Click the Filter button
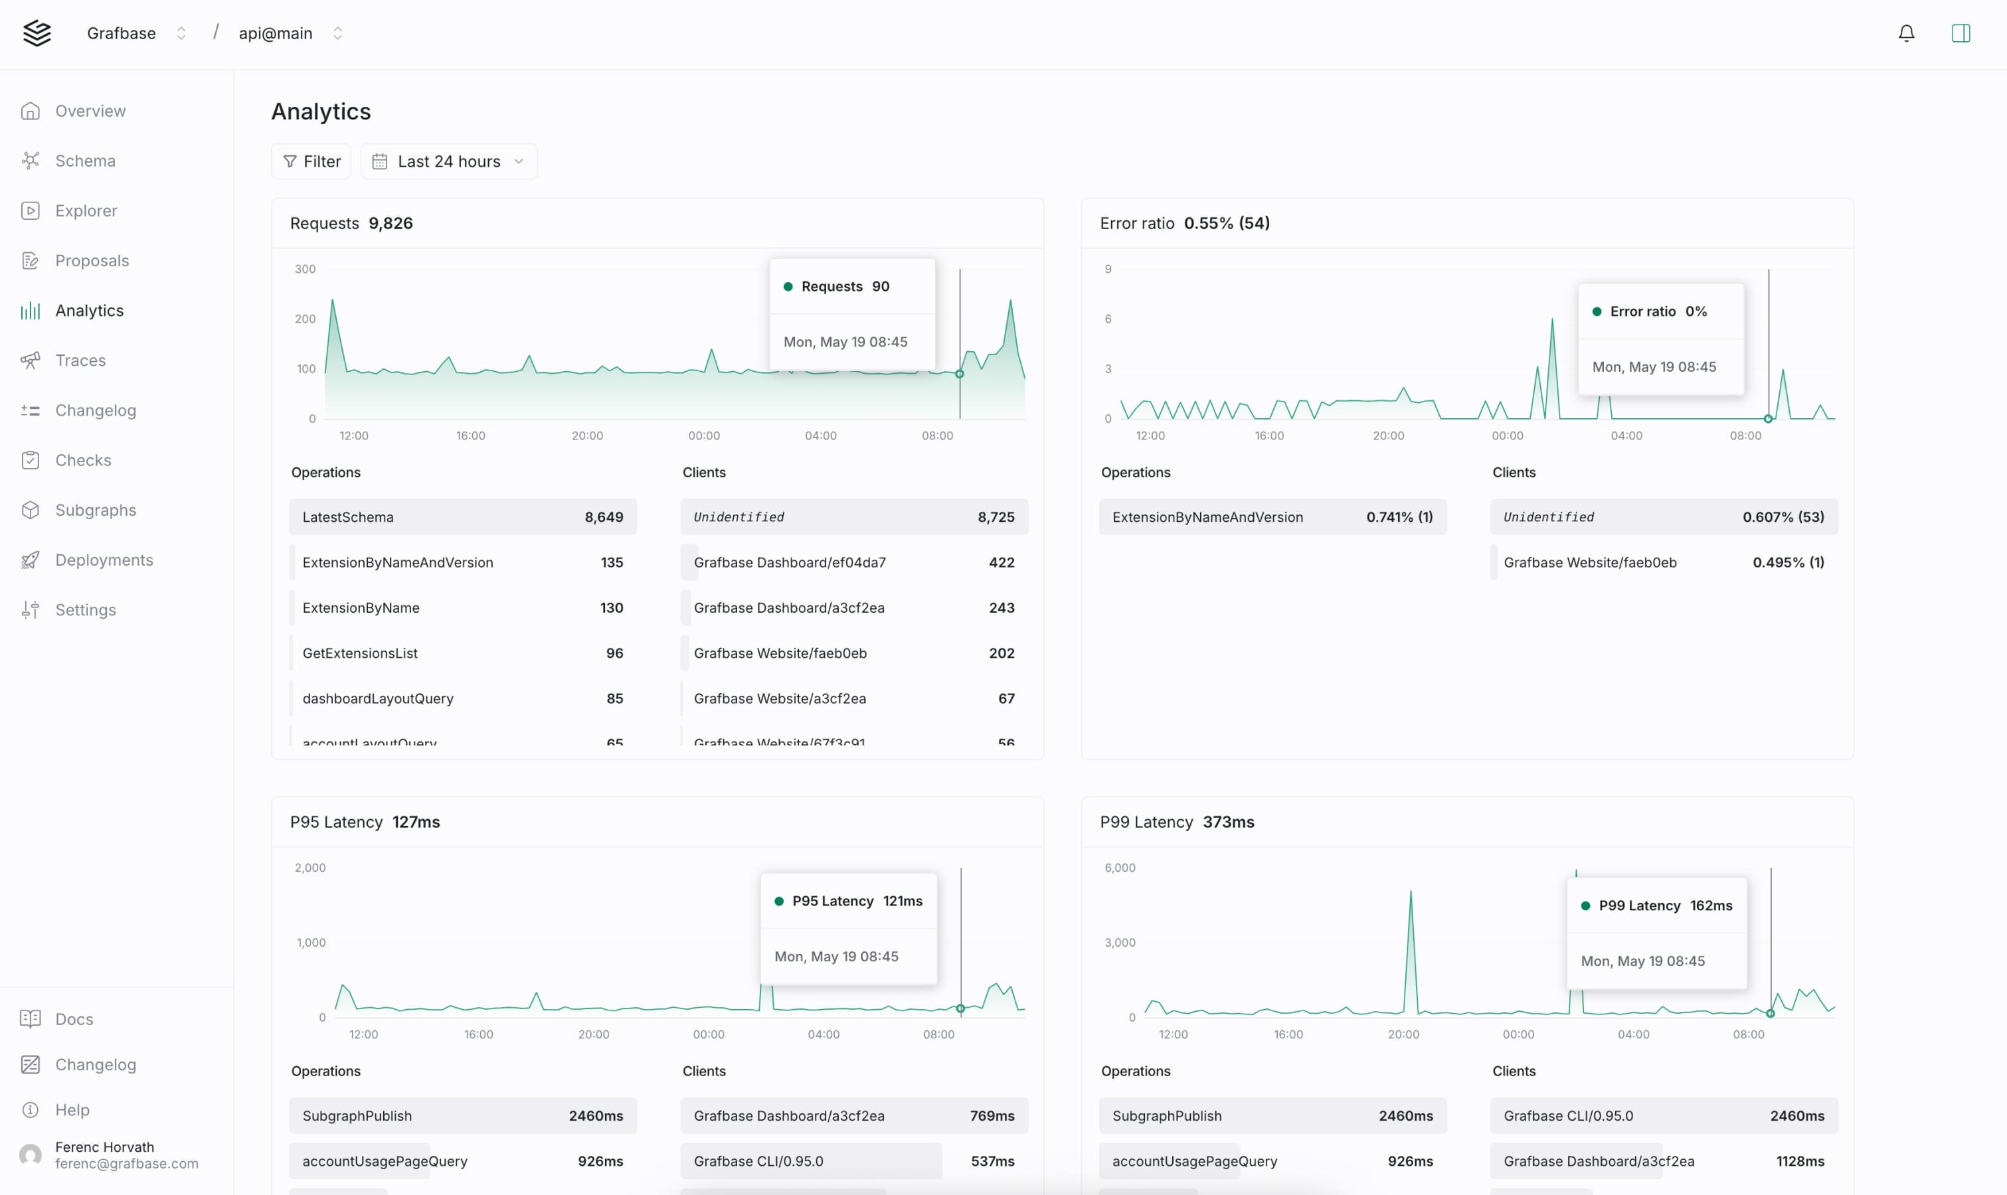The height and width of the screenshot is (1195, 2007). (x=311, y=162)
